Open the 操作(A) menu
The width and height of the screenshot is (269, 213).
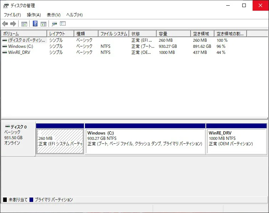34,15
